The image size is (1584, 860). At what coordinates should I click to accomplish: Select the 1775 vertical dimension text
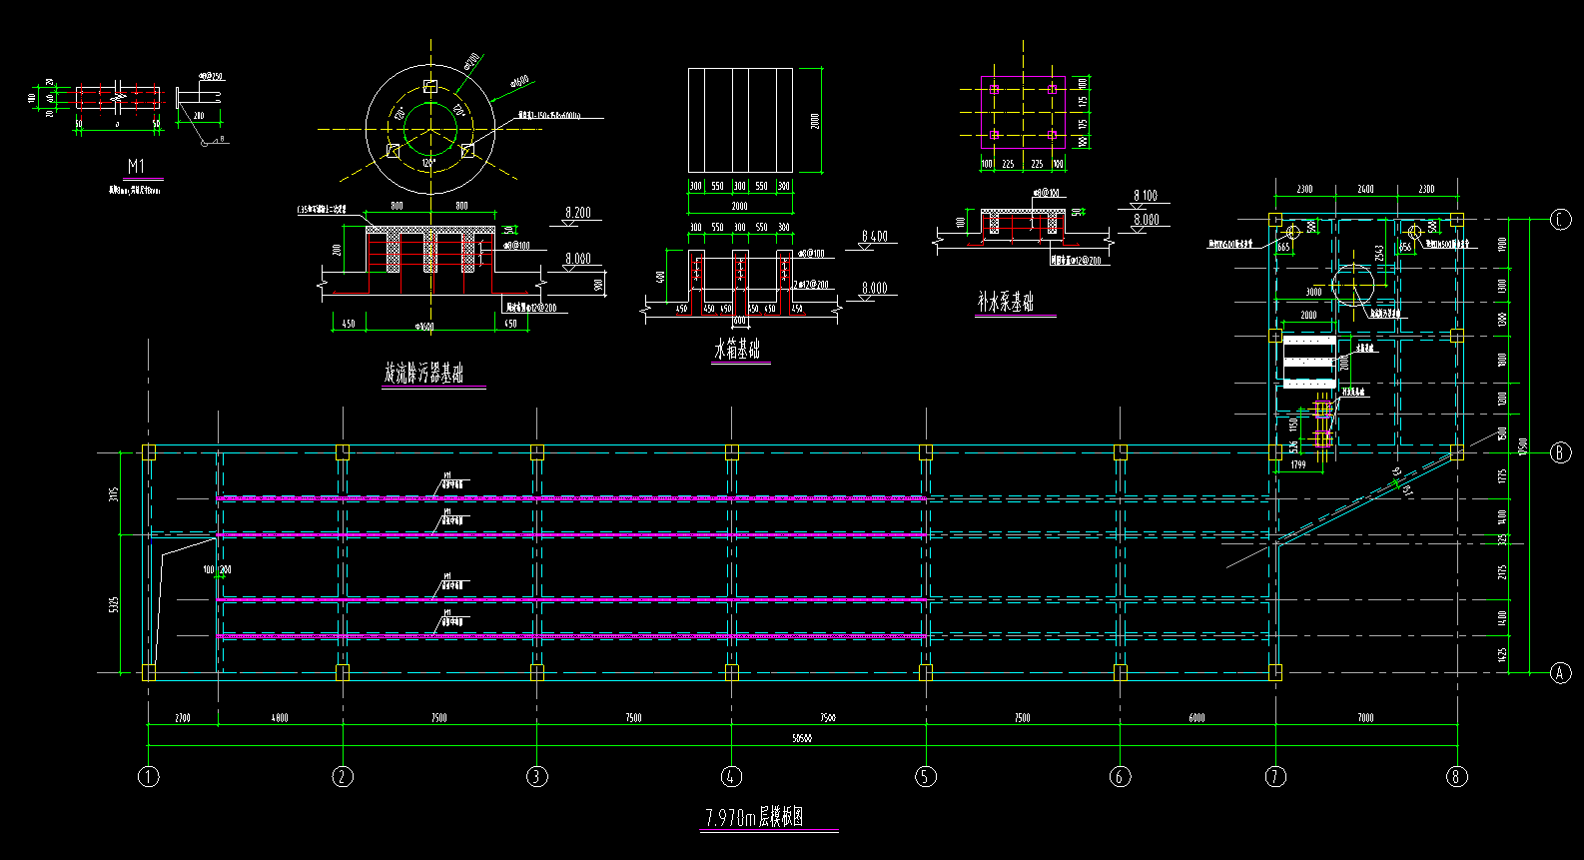[1503, 477]
